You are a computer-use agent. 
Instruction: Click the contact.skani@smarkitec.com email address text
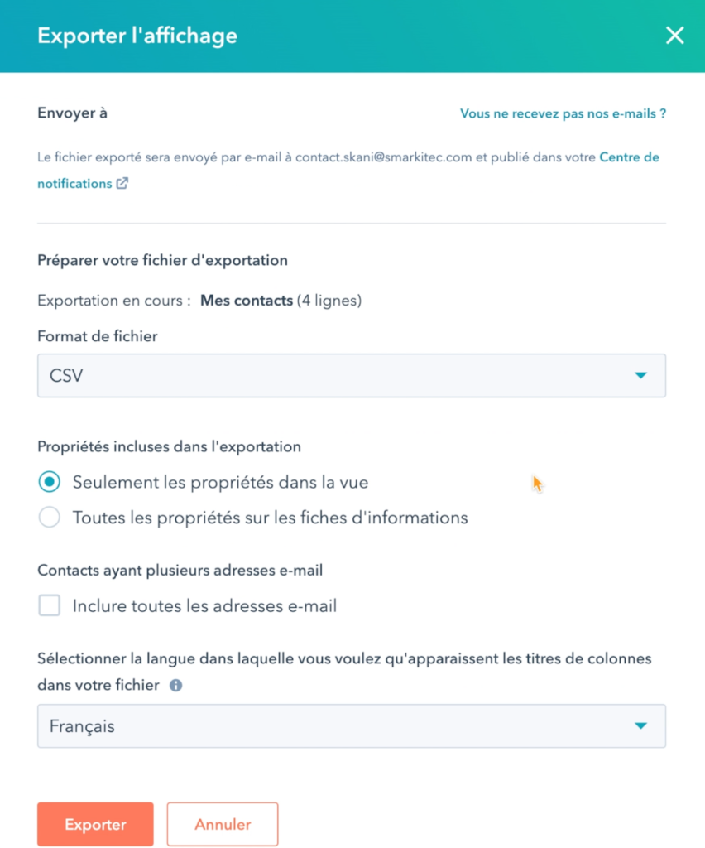[384, 157]
